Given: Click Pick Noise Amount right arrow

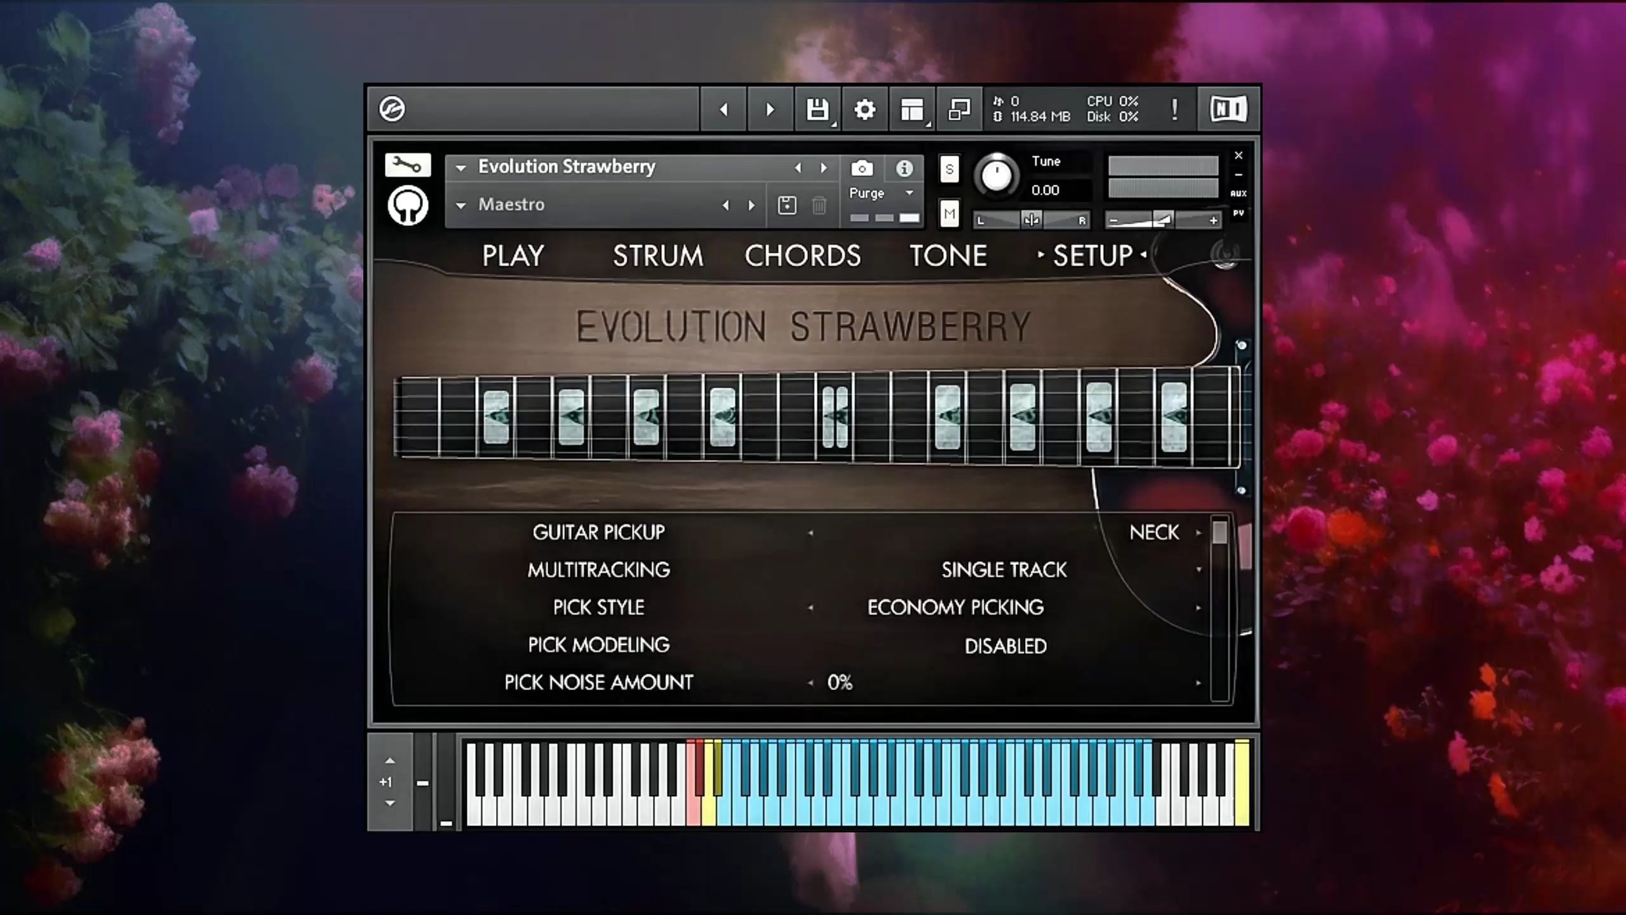Looking at the screenshot, I should tap(1199, 683).
